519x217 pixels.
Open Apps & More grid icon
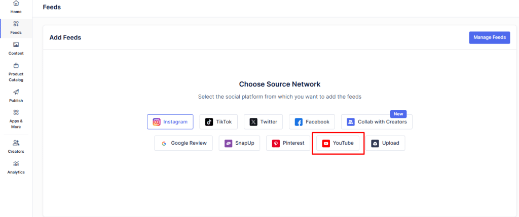(16, 112)
